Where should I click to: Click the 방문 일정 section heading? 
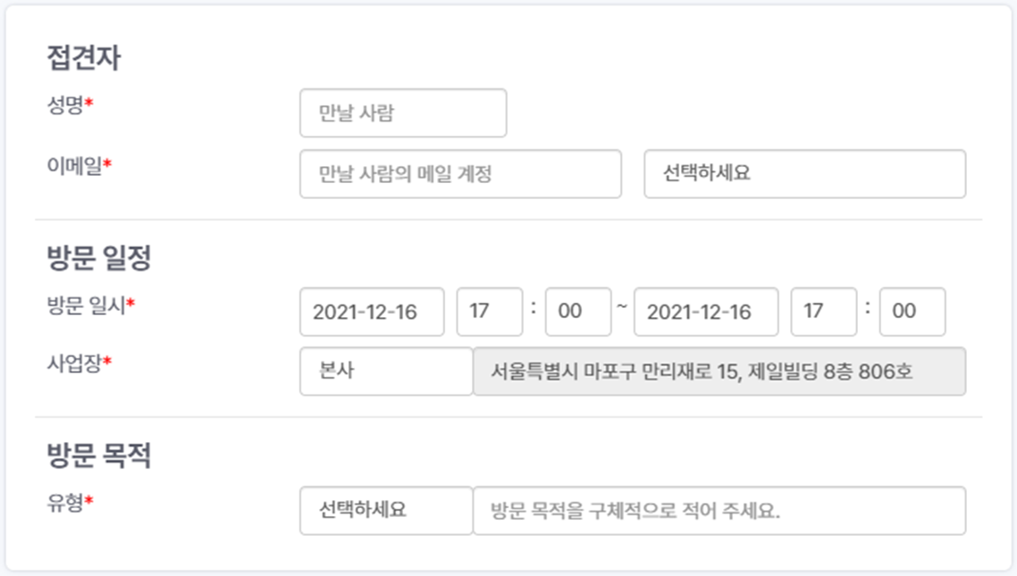click(x=98, y=259)
